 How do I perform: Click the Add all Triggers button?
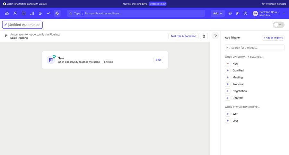click(x=273, y=38)
